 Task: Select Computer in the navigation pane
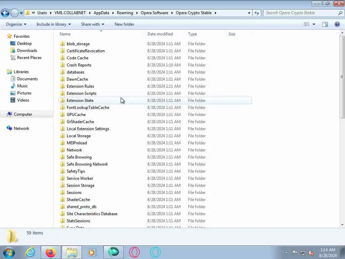[23, 114]
